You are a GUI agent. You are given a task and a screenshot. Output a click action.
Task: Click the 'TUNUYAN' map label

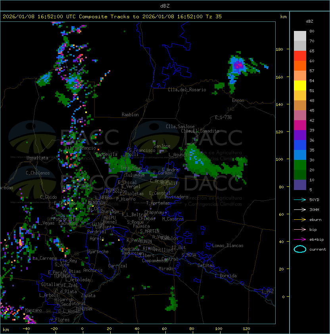click(x=84, y=309)
